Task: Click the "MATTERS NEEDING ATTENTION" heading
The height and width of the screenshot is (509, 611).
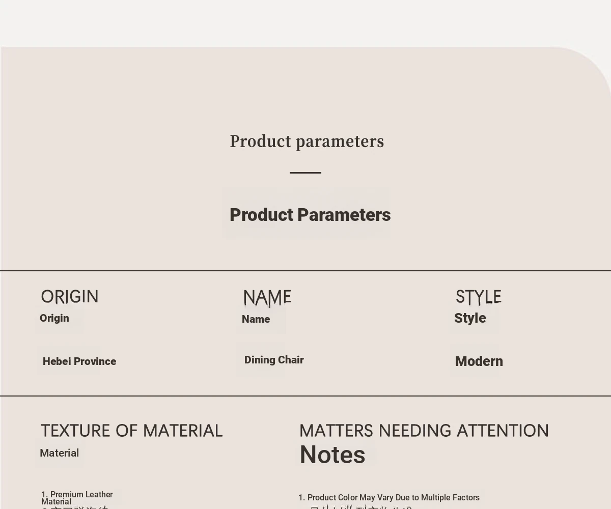Action: [x=424, y=431]
